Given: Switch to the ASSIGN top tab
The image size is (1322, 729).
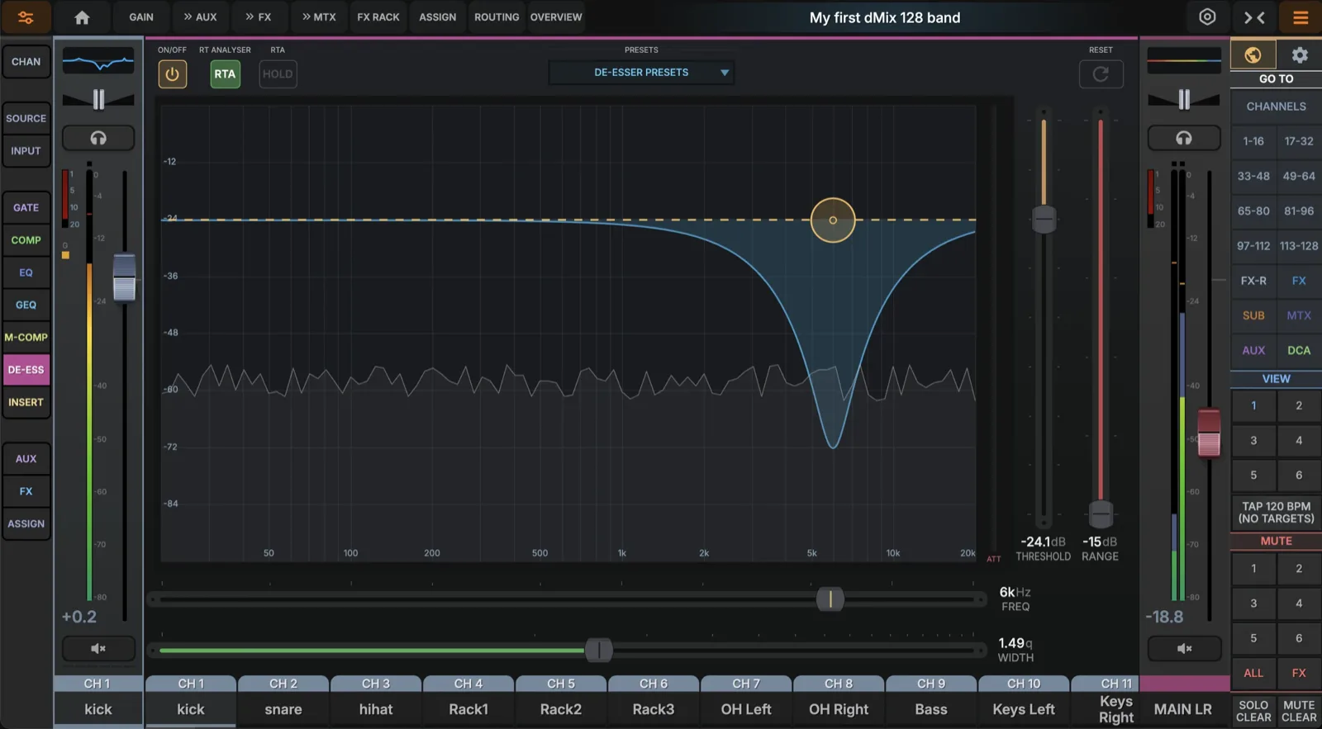Looking at the screenshot, I should pyautogui.click(x=438, y=17).
